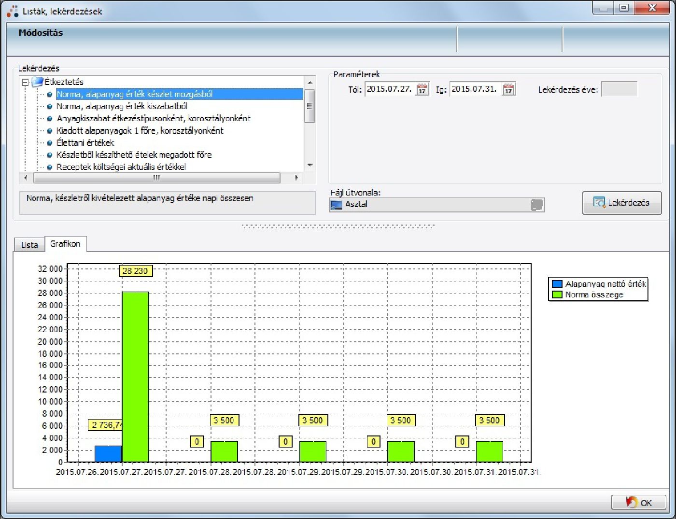Click the bullet icon beside Receptek költségei
Viewport: 676px width, 519px height.
[49, 167]
